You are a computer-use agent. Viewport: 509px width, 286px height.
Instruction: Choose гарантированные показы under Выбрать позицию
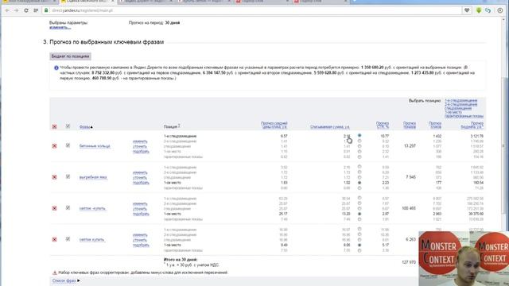pyautogui.click(x=464, y=116)
